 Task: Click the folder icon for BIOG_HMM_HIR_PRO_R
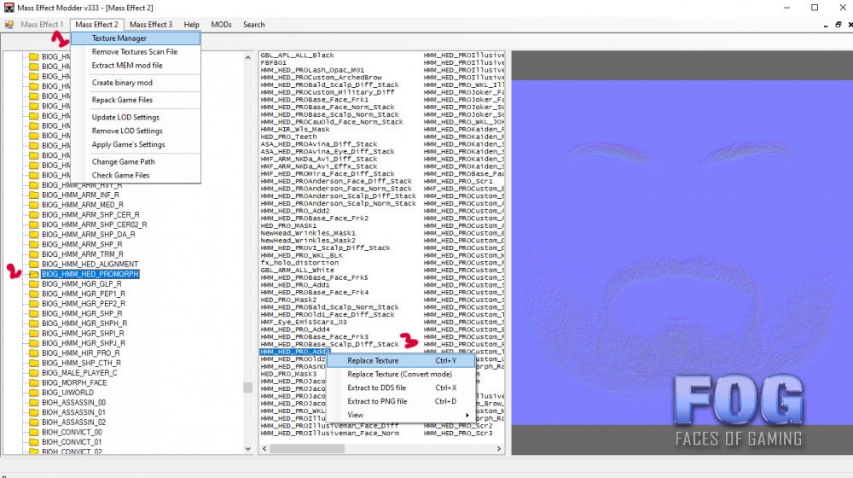(34, 353)
